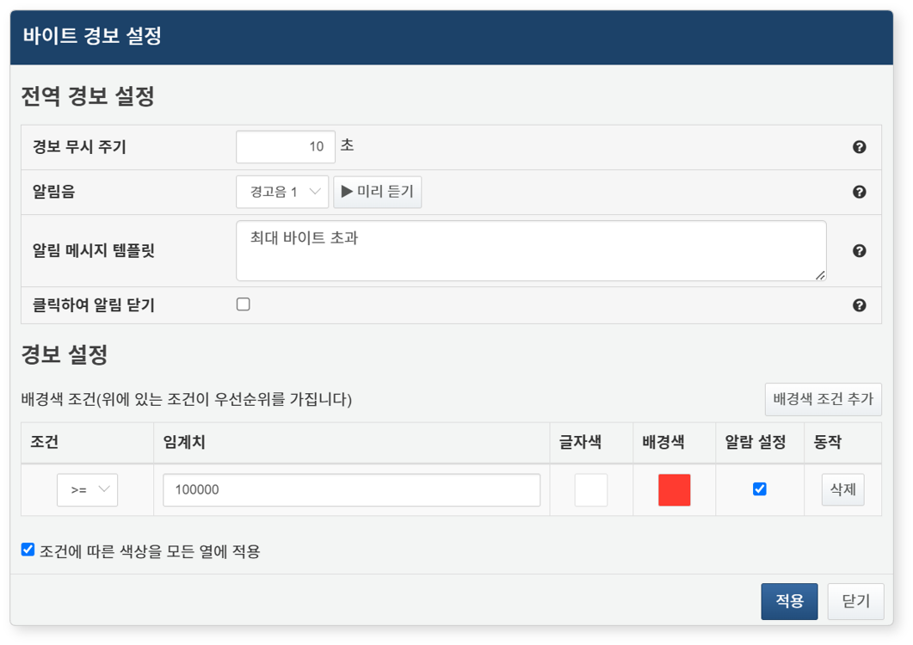Uncheck 알람 설정 checkbox in condition row
This screenshot has width=913, height=645.
[759, 489]
